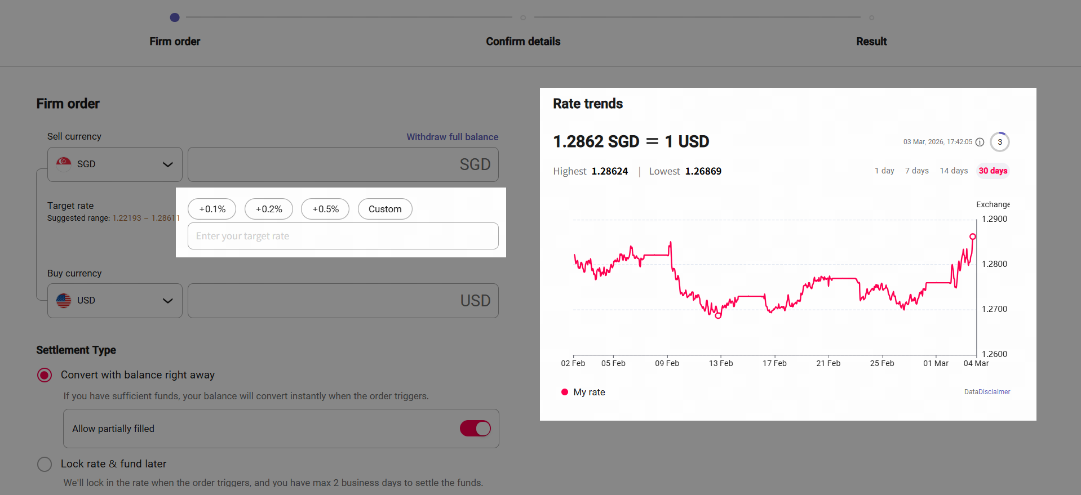Click the My rate legend dot
The image size is (1081, 495).
(564, 392)
